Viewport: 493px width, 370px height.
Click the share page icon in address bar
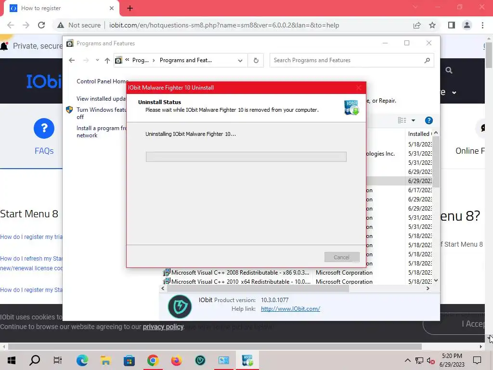(417, 25)
